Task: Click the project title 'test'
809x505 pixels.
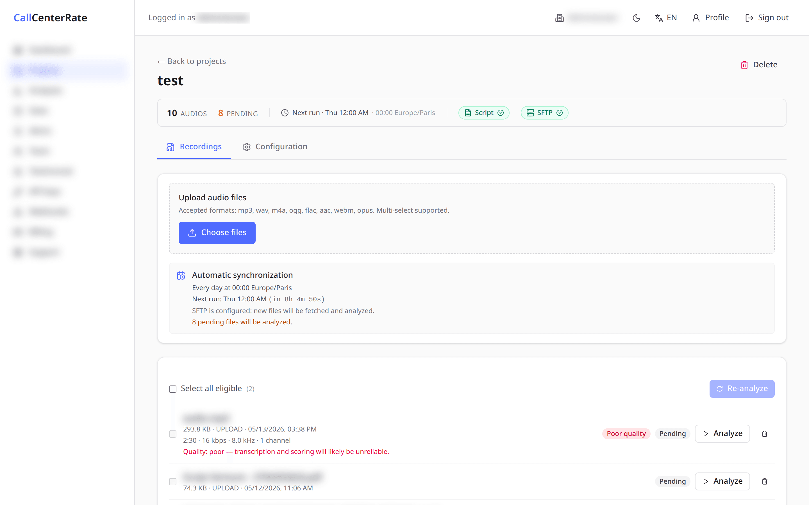Action: (x=171, y=81)
